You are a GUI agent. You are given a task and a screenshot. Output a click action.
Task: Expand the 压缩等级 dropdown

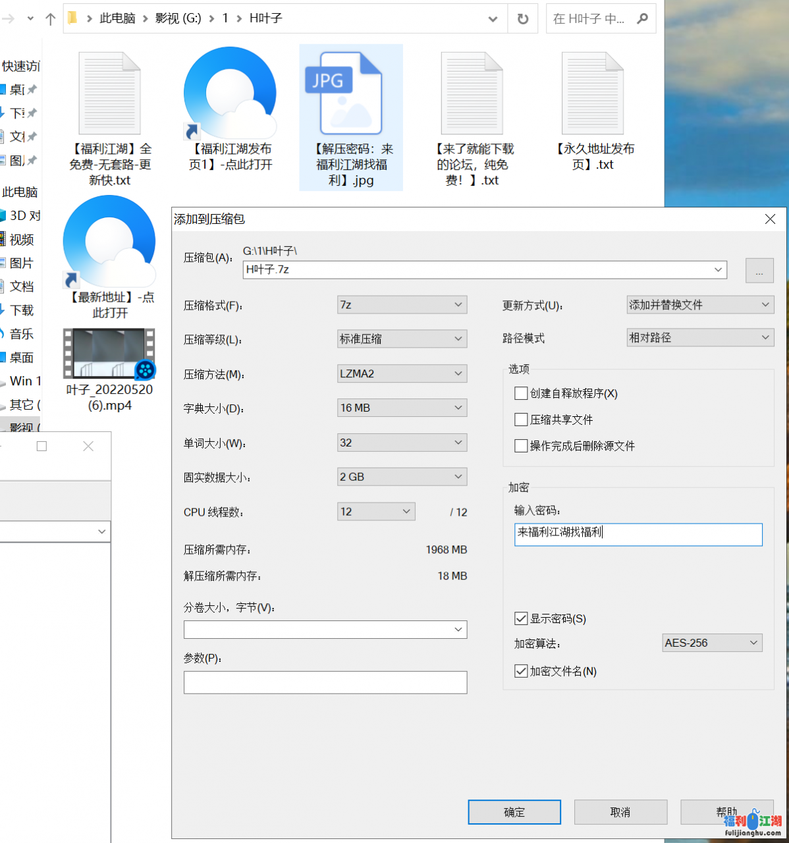(402, 339)
